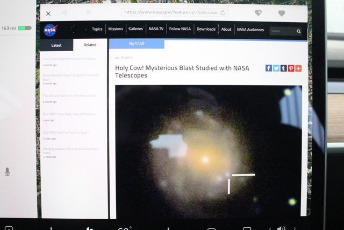The width and height of the screenshot is (344, 230).
Task: Share article on Pinterest
Action: [x=291, y=68]
